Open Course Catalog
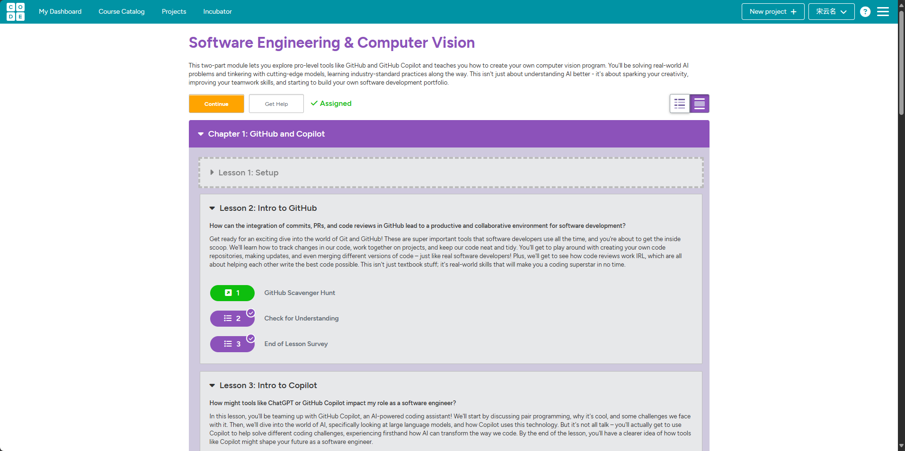Viewport: 905px width, 451px height. point(122,12)
